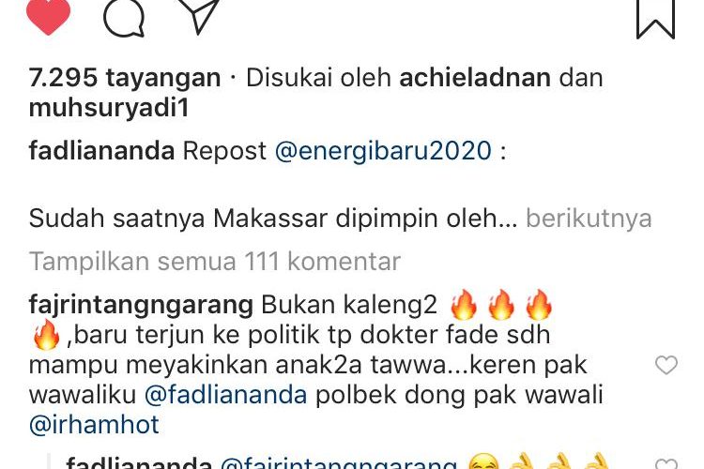The width and height of the screenshot is (704, 469).
Task: Open Tampilkan semua 111 komentar
Action: click(215, 261)
